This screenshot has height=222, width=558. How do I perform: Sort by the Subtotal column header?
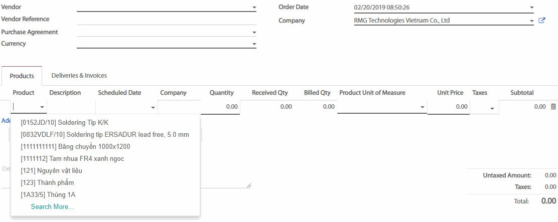(x=522, y=93)
